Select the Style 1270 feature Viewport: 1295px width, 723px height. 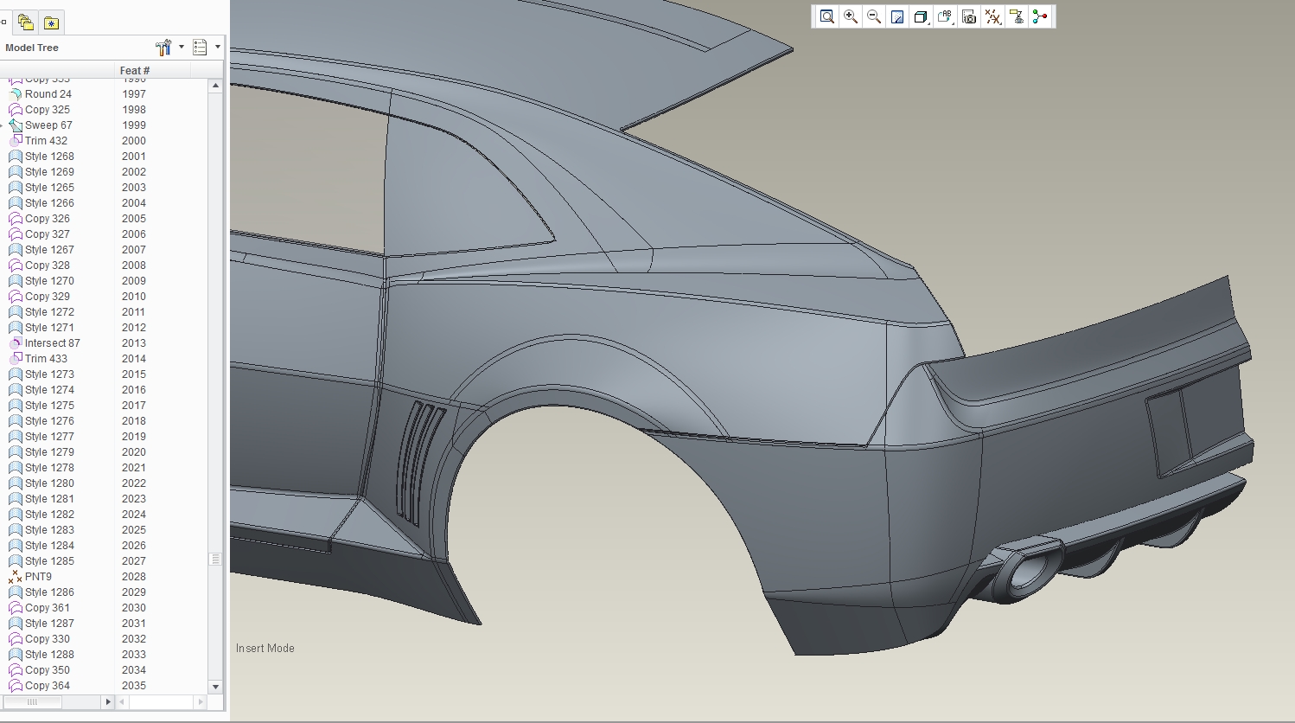point(49,281)
